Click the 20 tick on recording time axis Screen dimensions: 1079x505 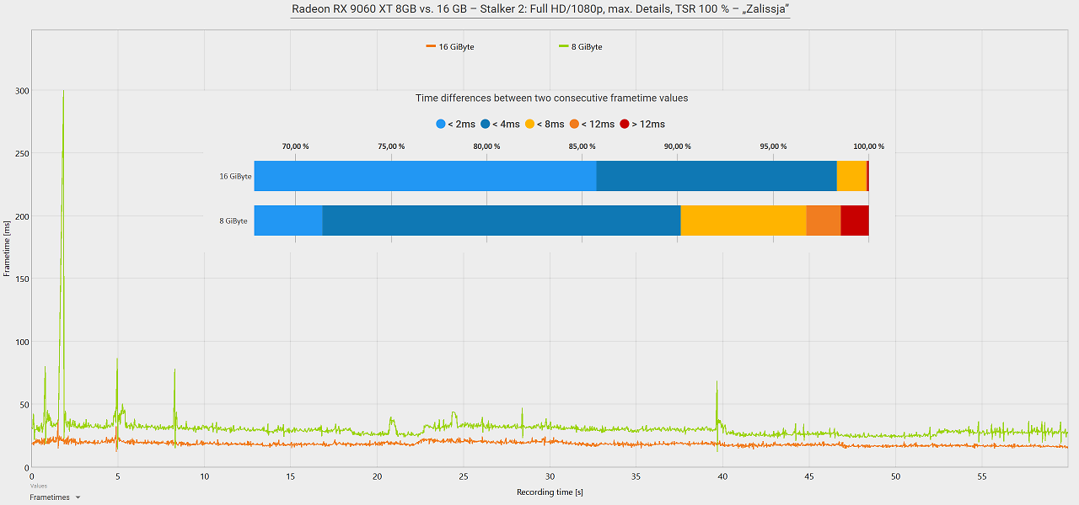(x=377, y=476)
